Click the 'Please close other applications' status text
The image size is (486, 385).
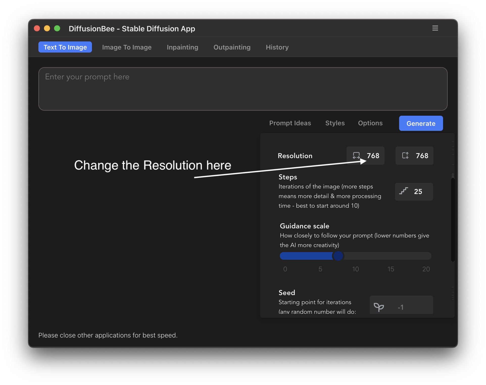click(108, 335)
